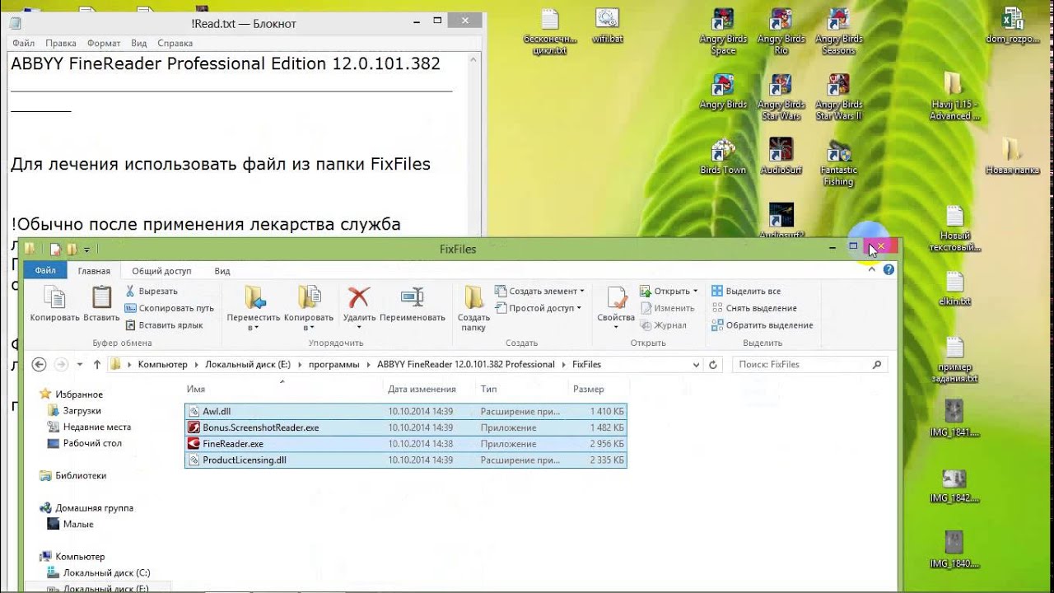Select the wifi.bat desktop file
Image resolution: width=1054 pixels, height=593 pixels.
[x=606, y=26]
